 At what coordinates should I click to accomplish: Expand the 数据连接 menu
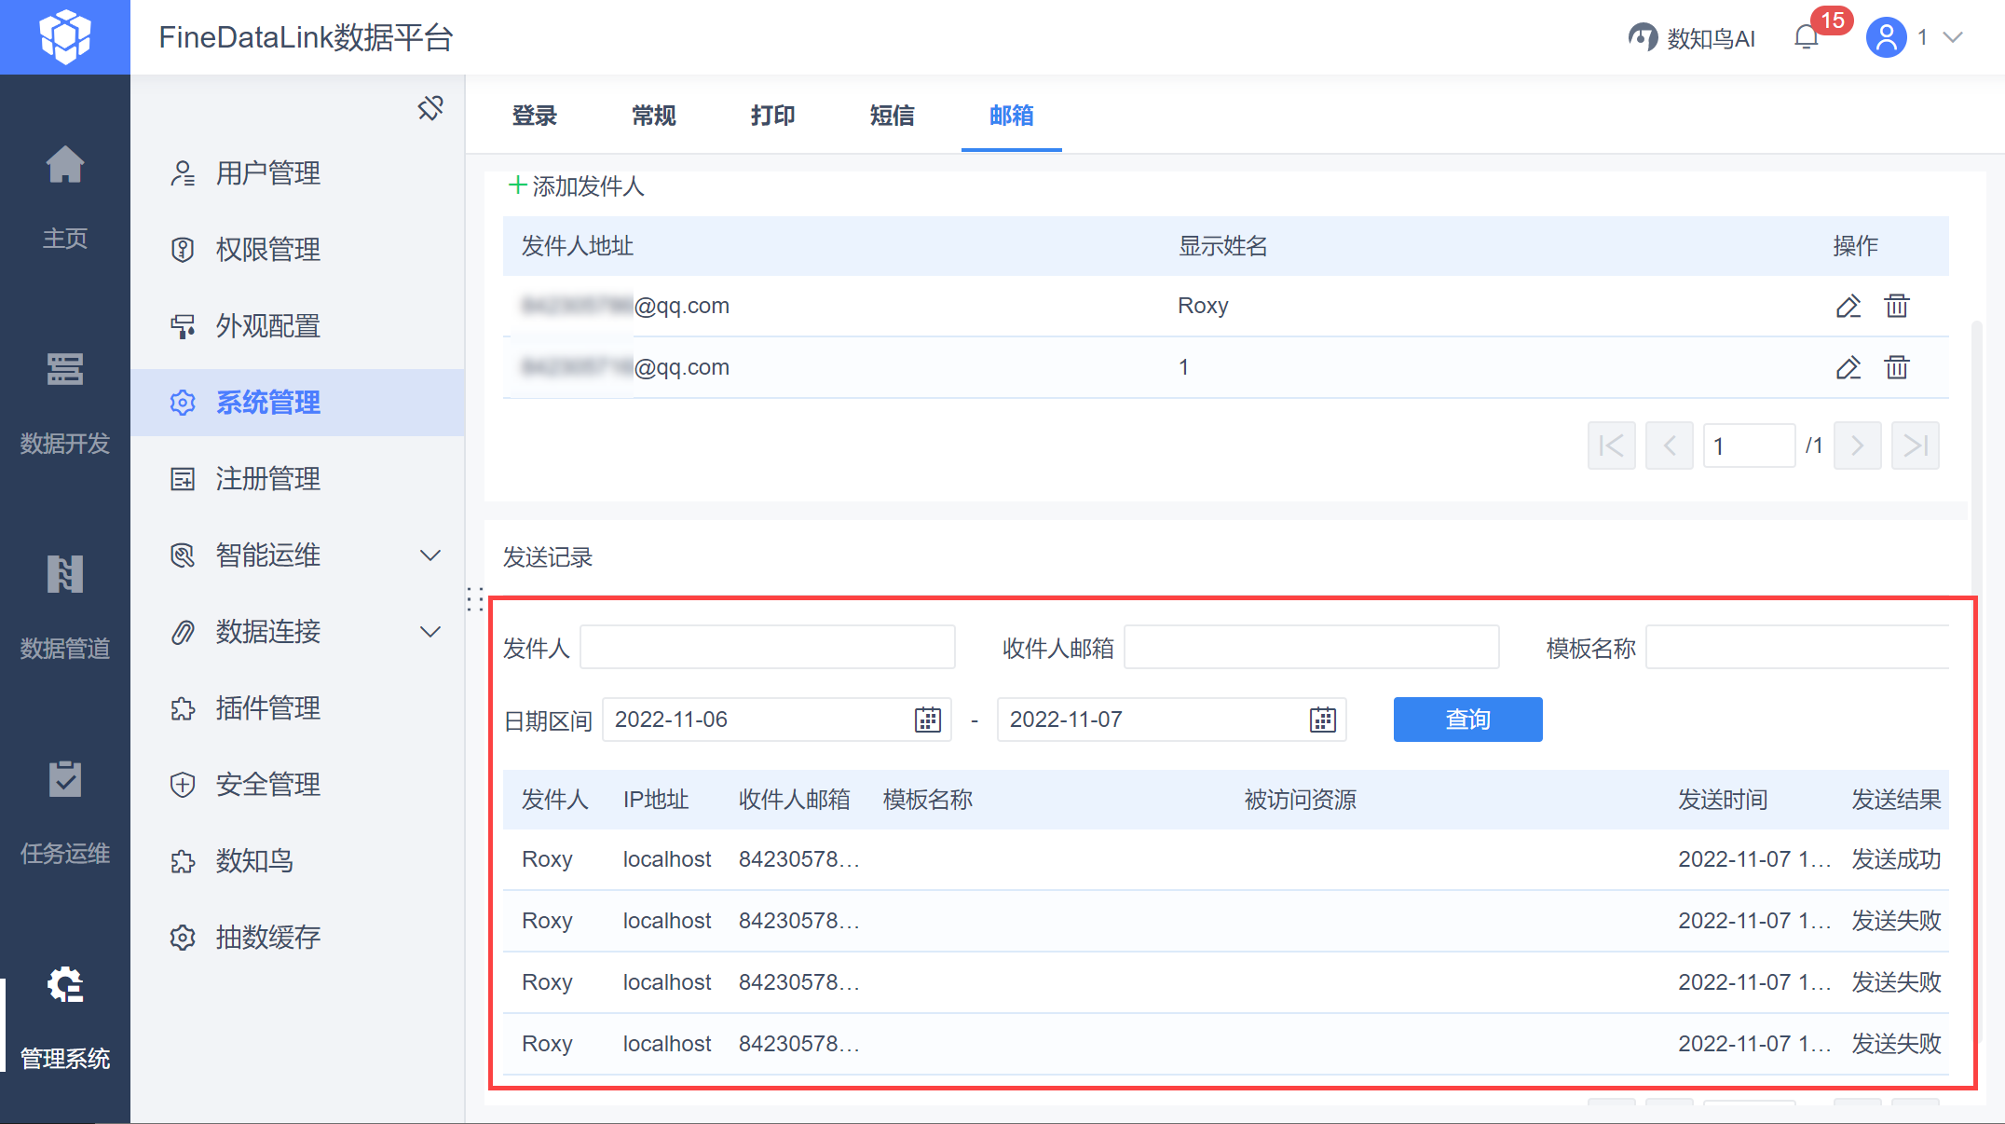tap(430, 632)
